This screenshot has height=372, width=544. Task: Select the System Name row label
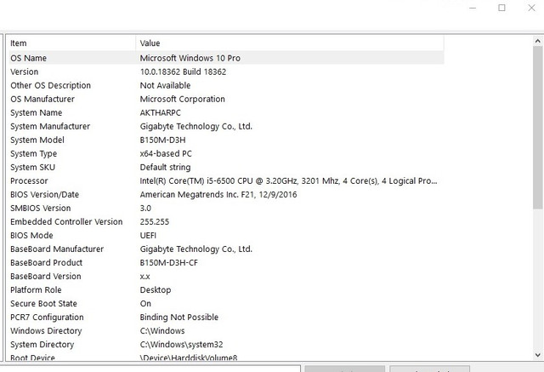click(x=36, y=113)
